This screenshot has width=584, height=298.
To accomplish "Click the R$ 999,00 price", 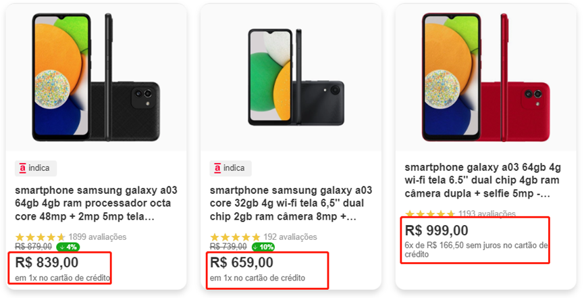I will pyautogui.click(x=437, y=230).
